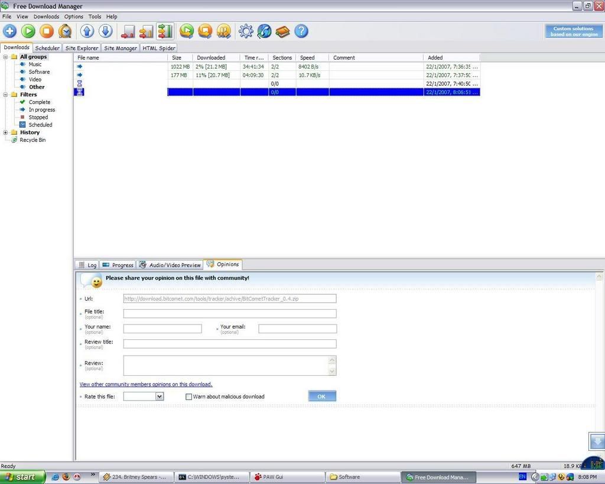Viewport: 605px width, 484px height.
Task: Open the Rate this file dropdown
Action: click(160, 397)
